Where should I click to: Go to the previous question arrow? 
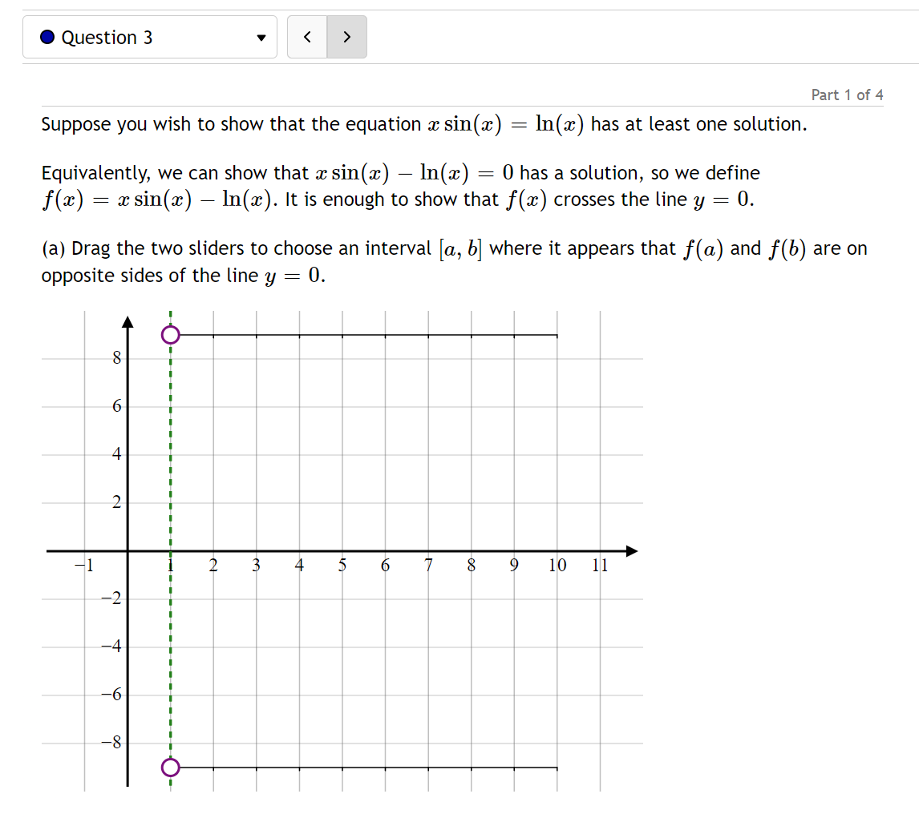(307, 37)
